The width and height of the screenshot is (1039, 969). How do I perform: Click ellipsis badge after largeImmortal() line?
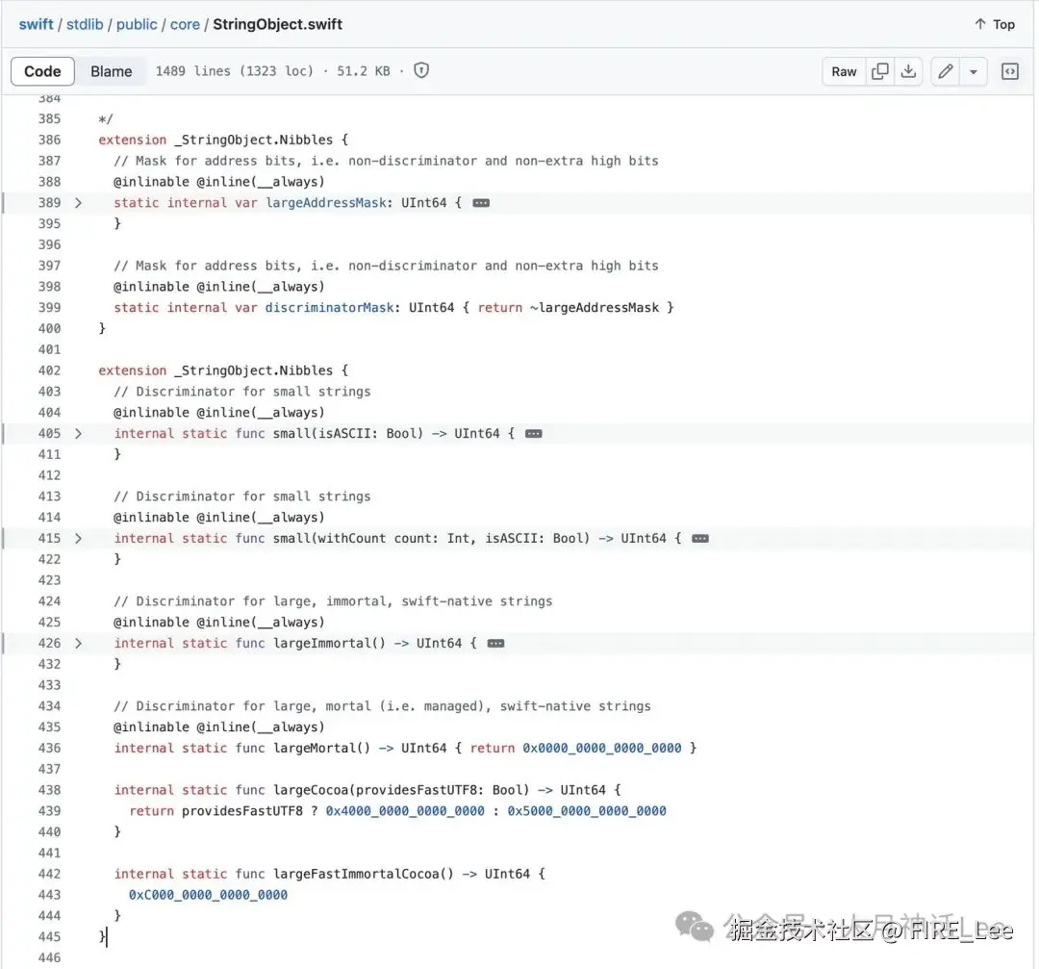[x=495, y=643]
